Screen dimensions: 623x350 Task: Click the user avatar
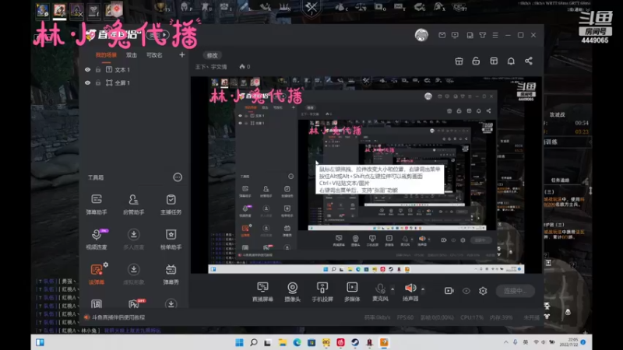[x=421, y=35]
